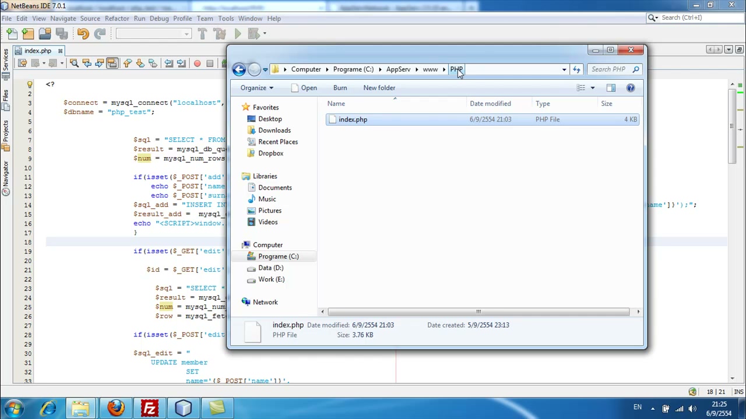The image size is (746, 419).
Task: Start macro recording with red circle
Action: coord(197,63)
